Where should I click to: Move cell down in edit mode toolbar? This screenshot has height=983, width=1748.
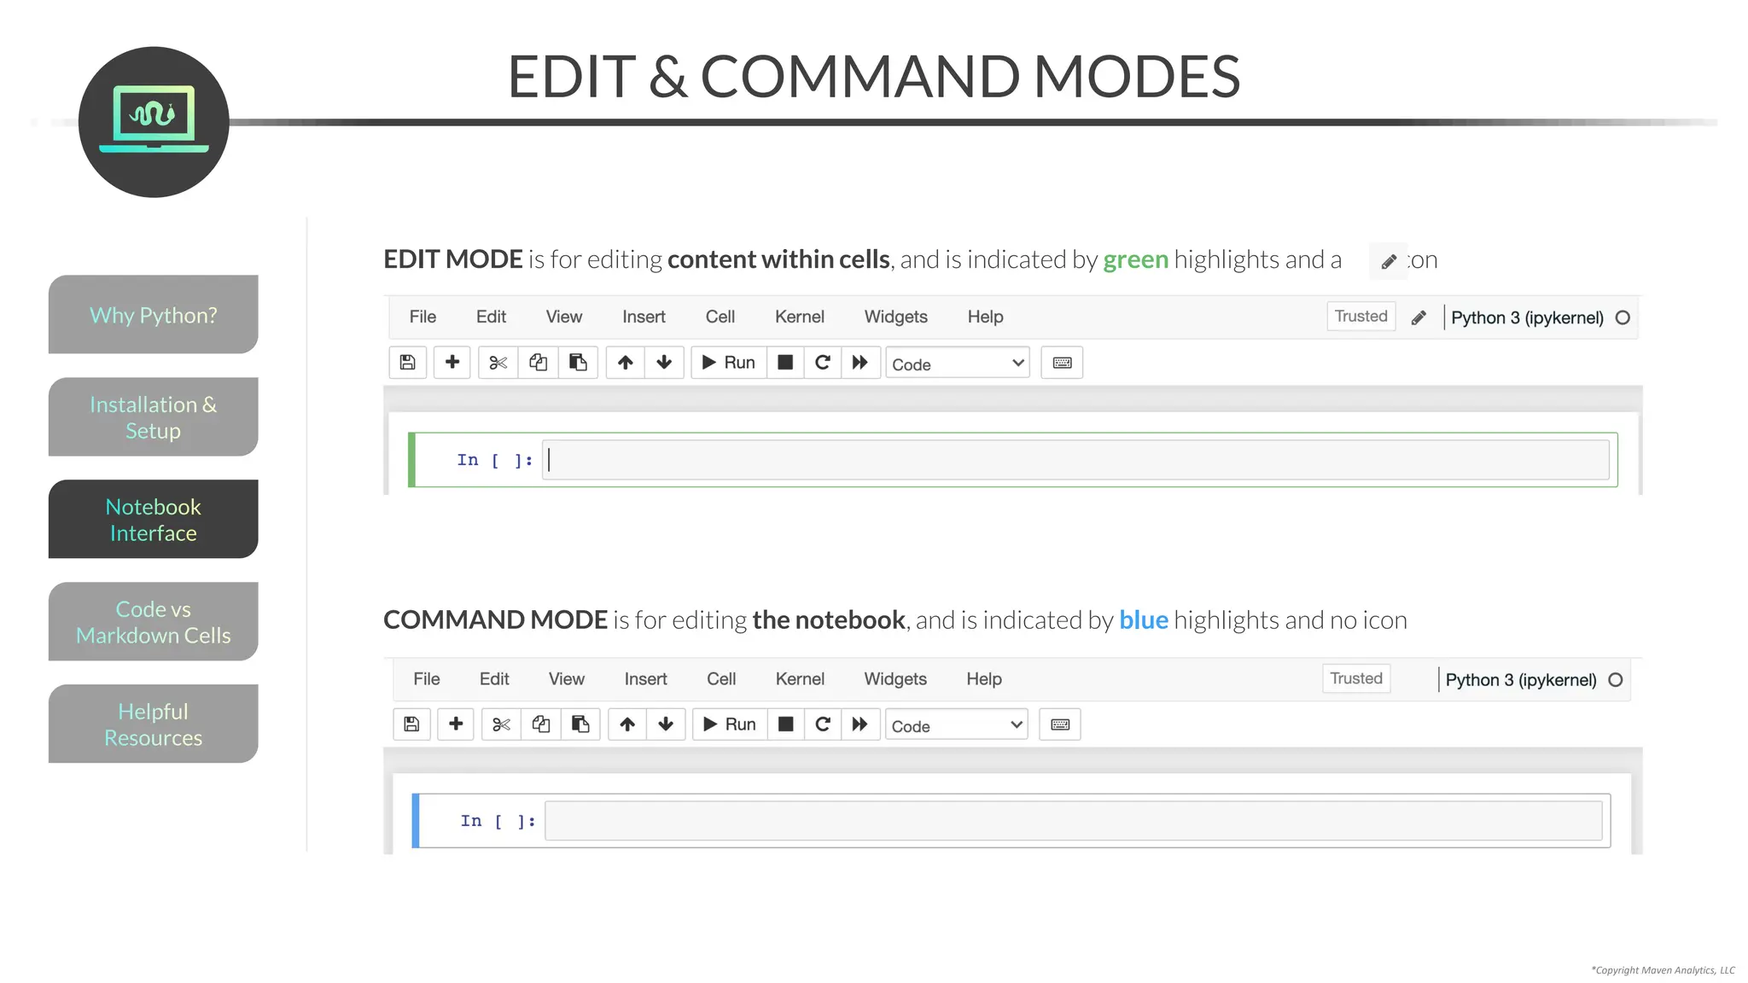point(664,363)
